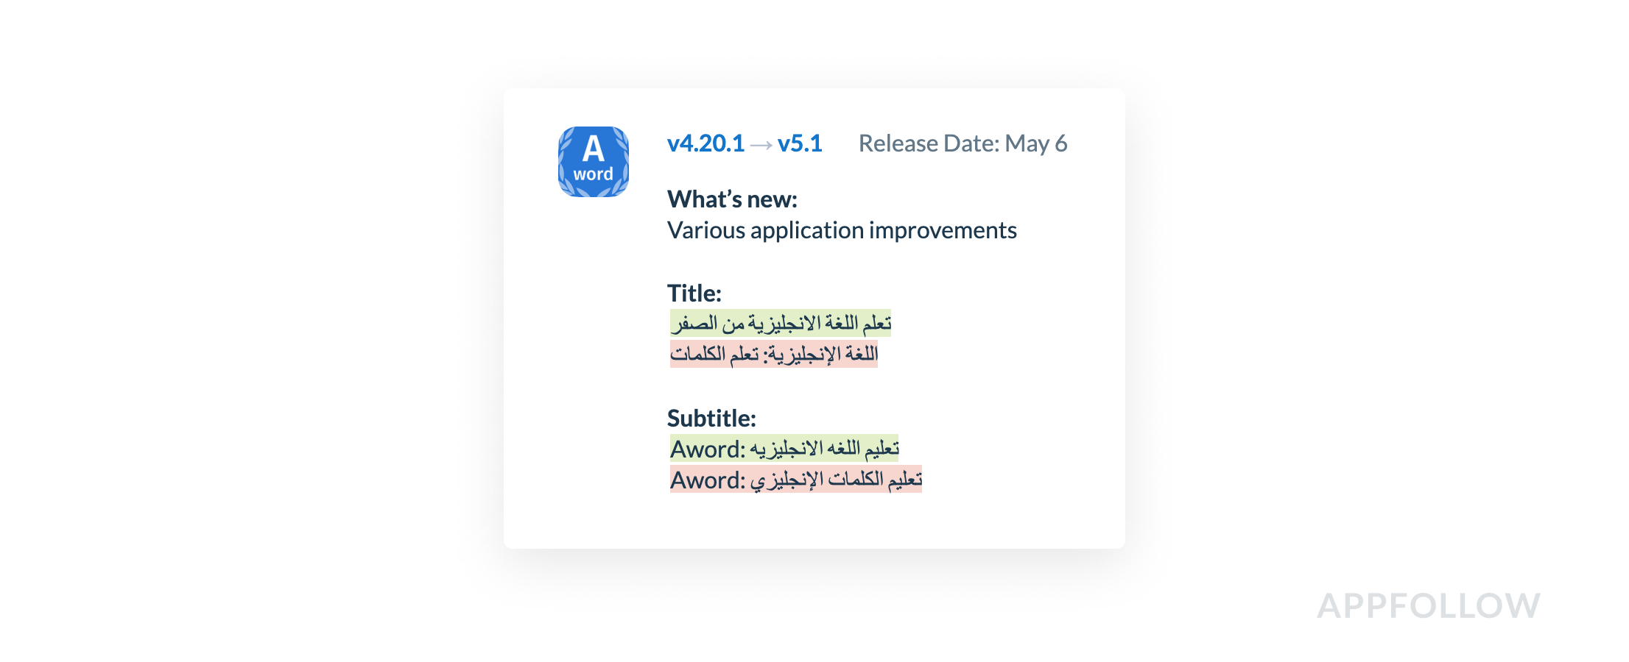This screenshot has height=662, width=1629.
Task: Click the Release Date: May 6 text
Action: pyautogui.click(x=962, y=143)
